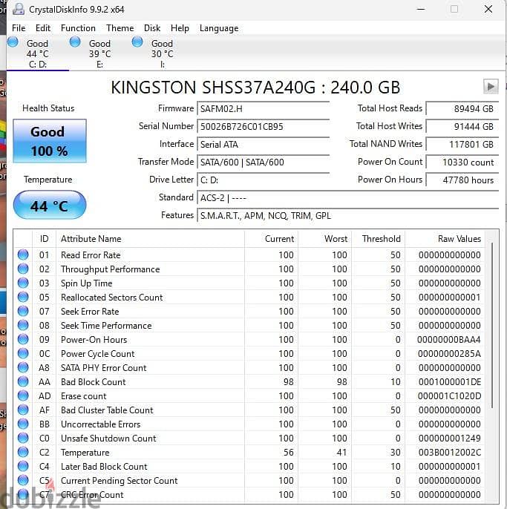Click the Raw Values column header
507x509 pixels.
pyautogui.click(x=445, y=239)
